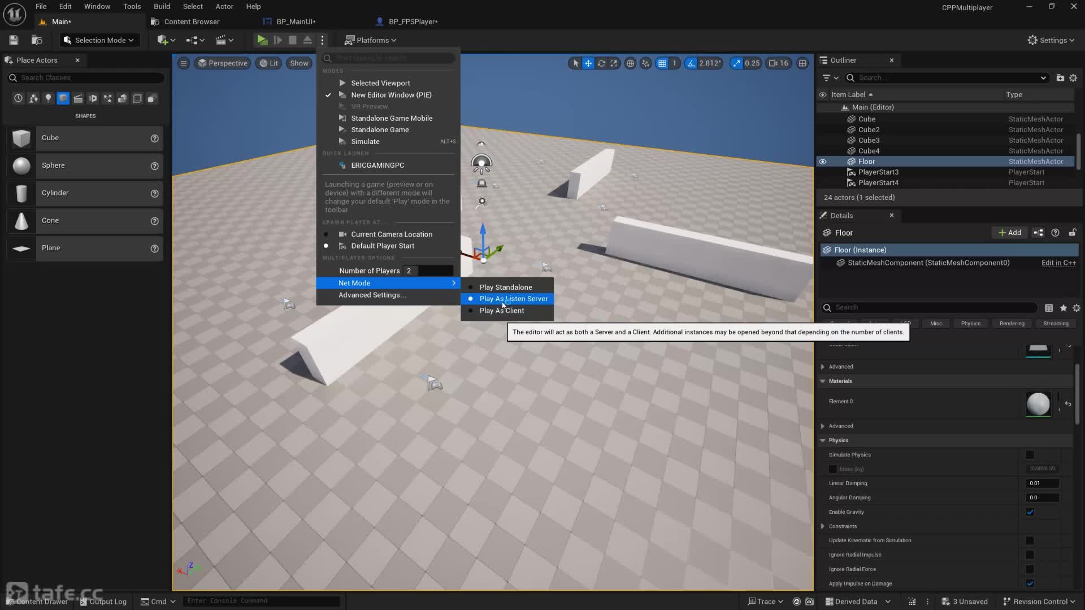Screen dimensions: 1085x610
Task: Click Details favorites star icon
Action: pyautogui.click(x=1063, y=308)
